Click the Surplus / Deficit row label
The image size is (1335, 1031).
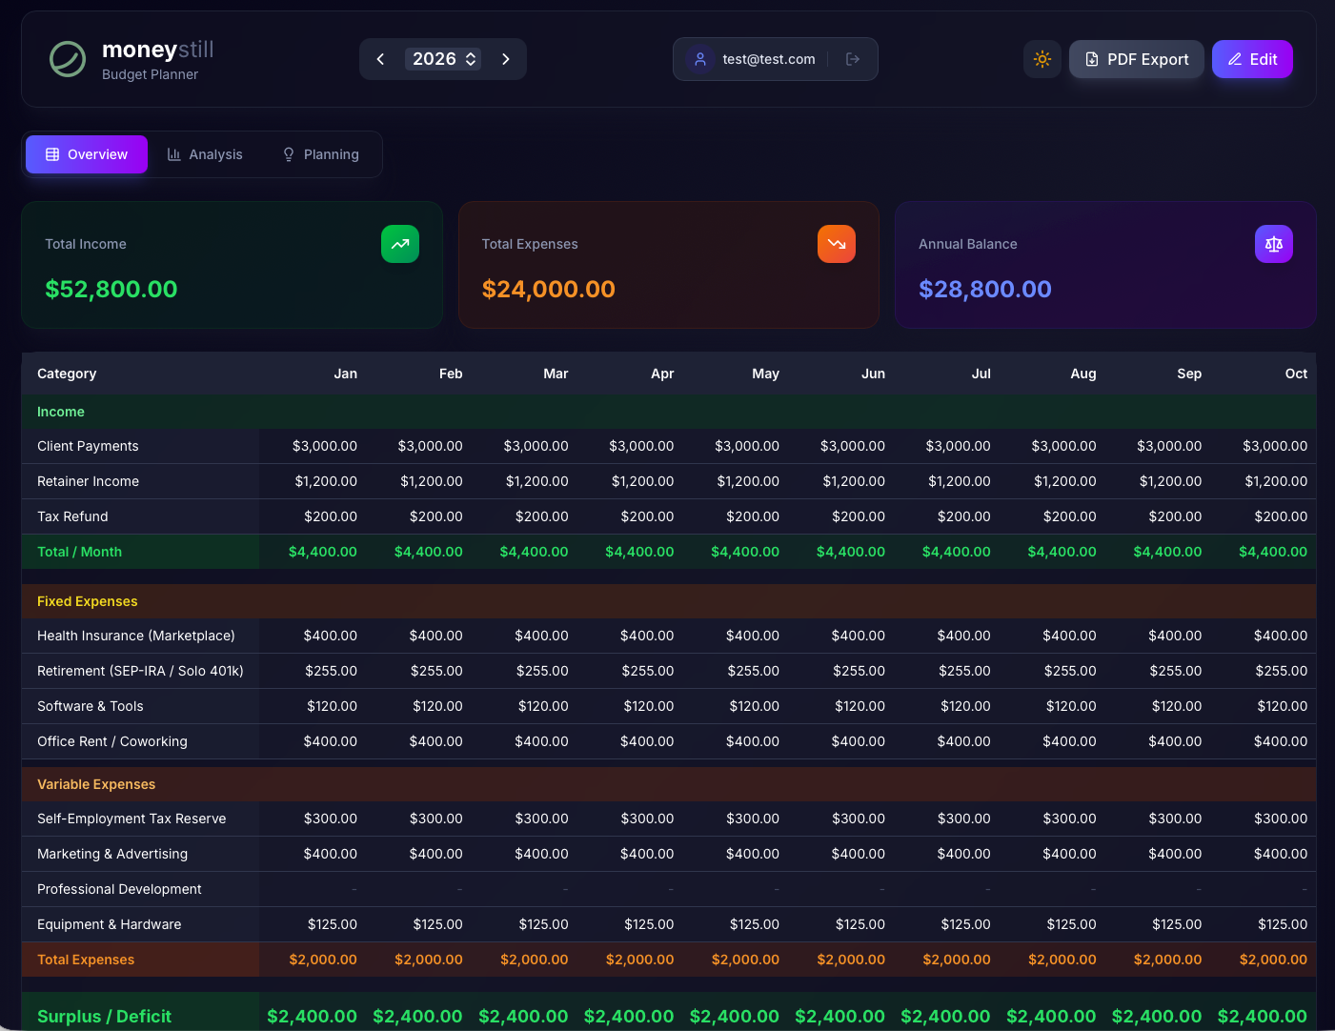104,1016
